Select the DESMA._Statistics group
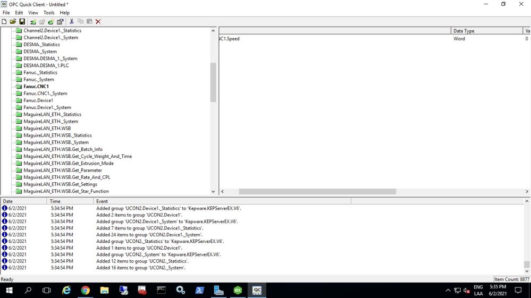Image resolution: width=531 pixels, height=298 pixels. (x=41, y=44)
